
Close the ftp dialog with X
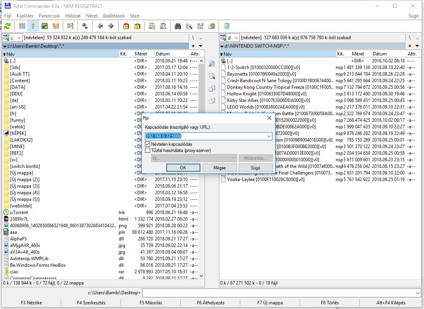pos(269,118)
